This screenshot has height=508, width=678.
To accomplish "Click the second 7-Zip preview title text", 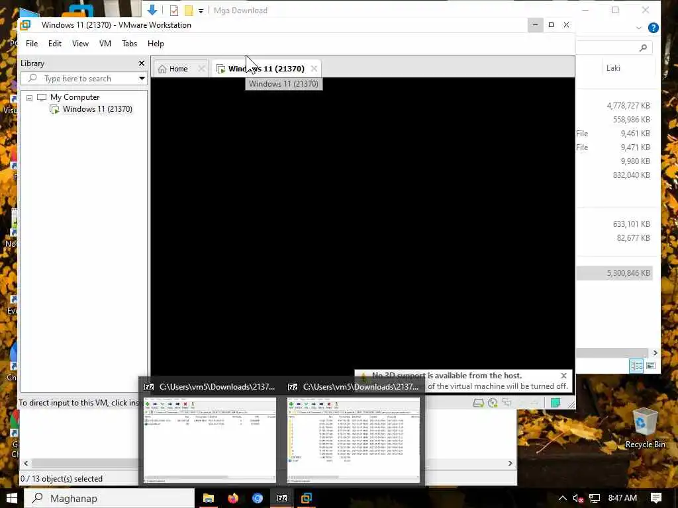I will click(x=361, y=387).
